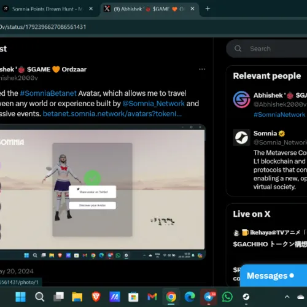The width and height of the screenshot is (307, 307).
Task: Open the betanet.somnia.network avatars link
Action: [112, 114]
